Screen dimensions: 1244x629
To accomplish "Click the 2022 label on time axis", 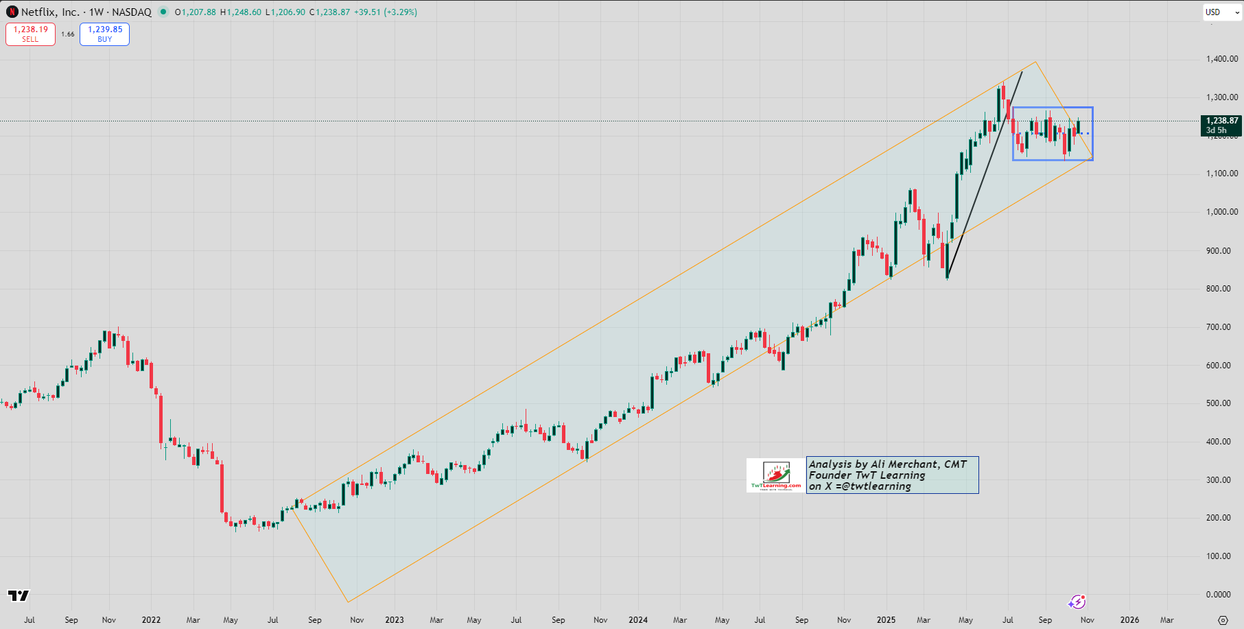I will tap(151, 620).
